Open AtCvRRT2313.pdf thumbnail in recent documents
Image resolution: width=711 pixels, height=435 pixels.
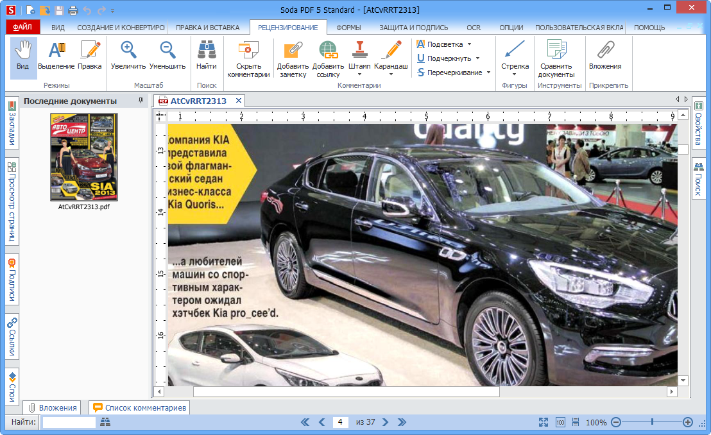click(x=84, y=157)
